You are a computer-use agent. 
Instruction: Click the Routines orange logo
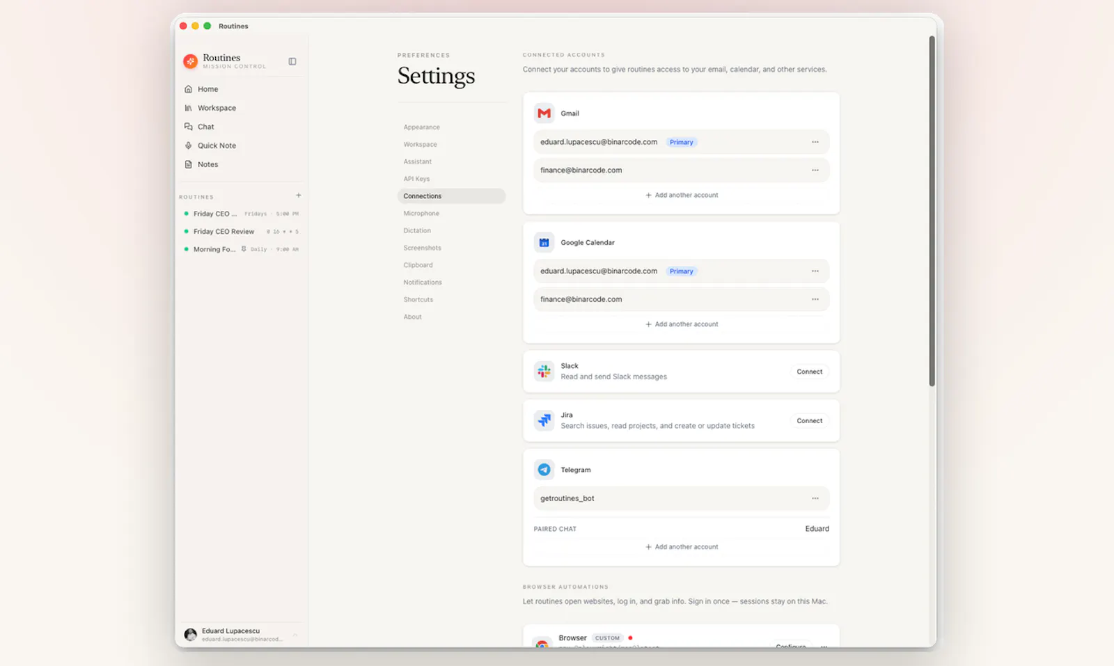pos(190,61)
